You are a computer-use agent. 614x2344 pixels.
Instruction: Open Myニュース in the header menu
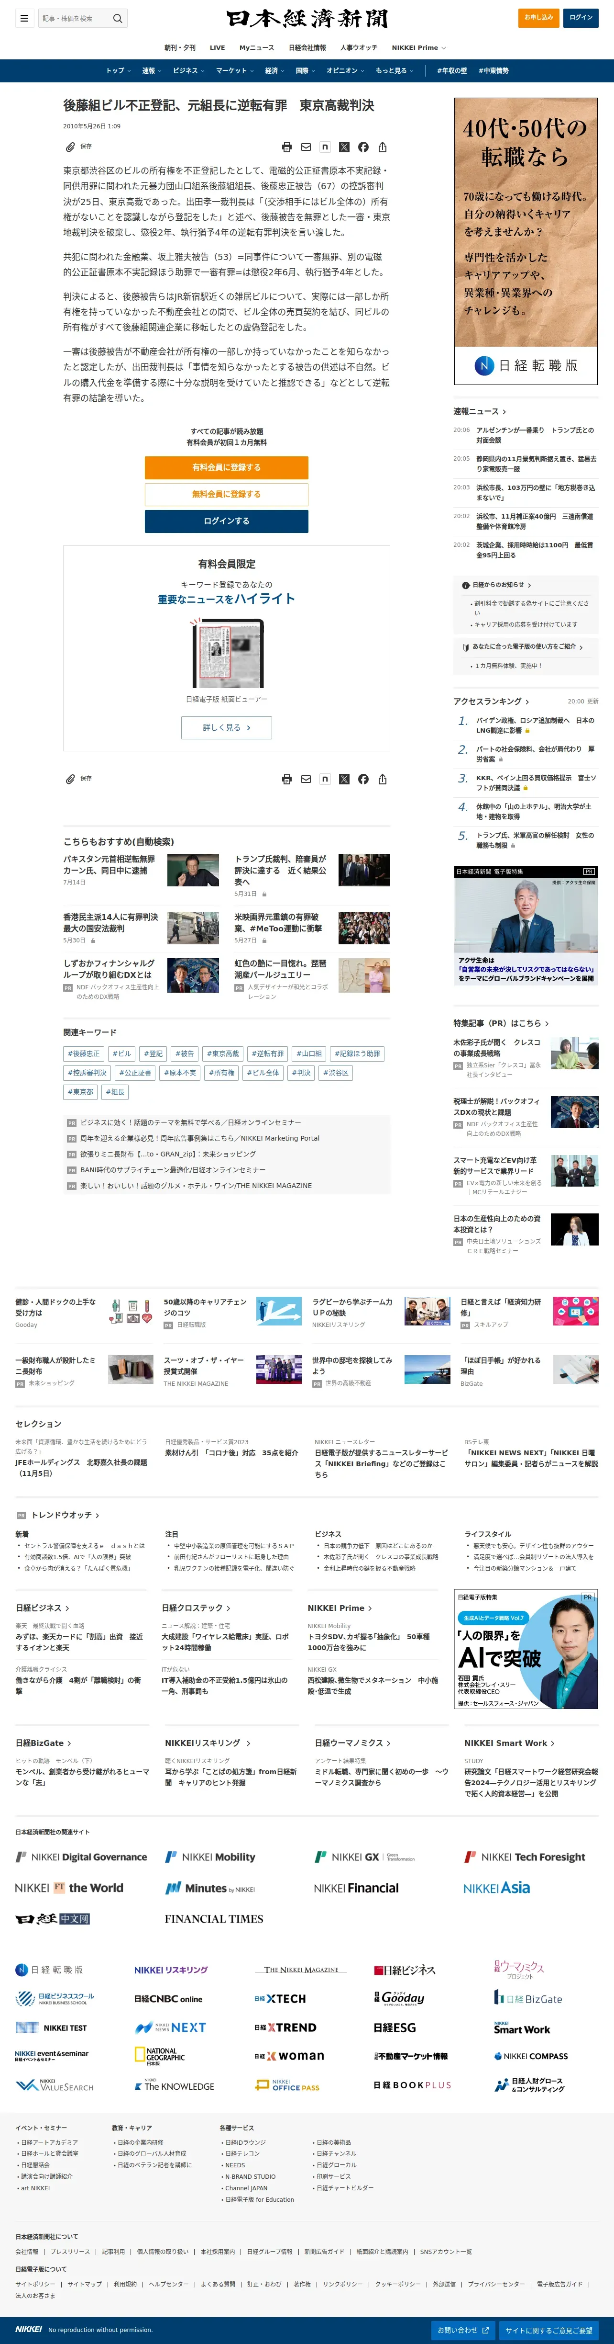click(257, 47)
